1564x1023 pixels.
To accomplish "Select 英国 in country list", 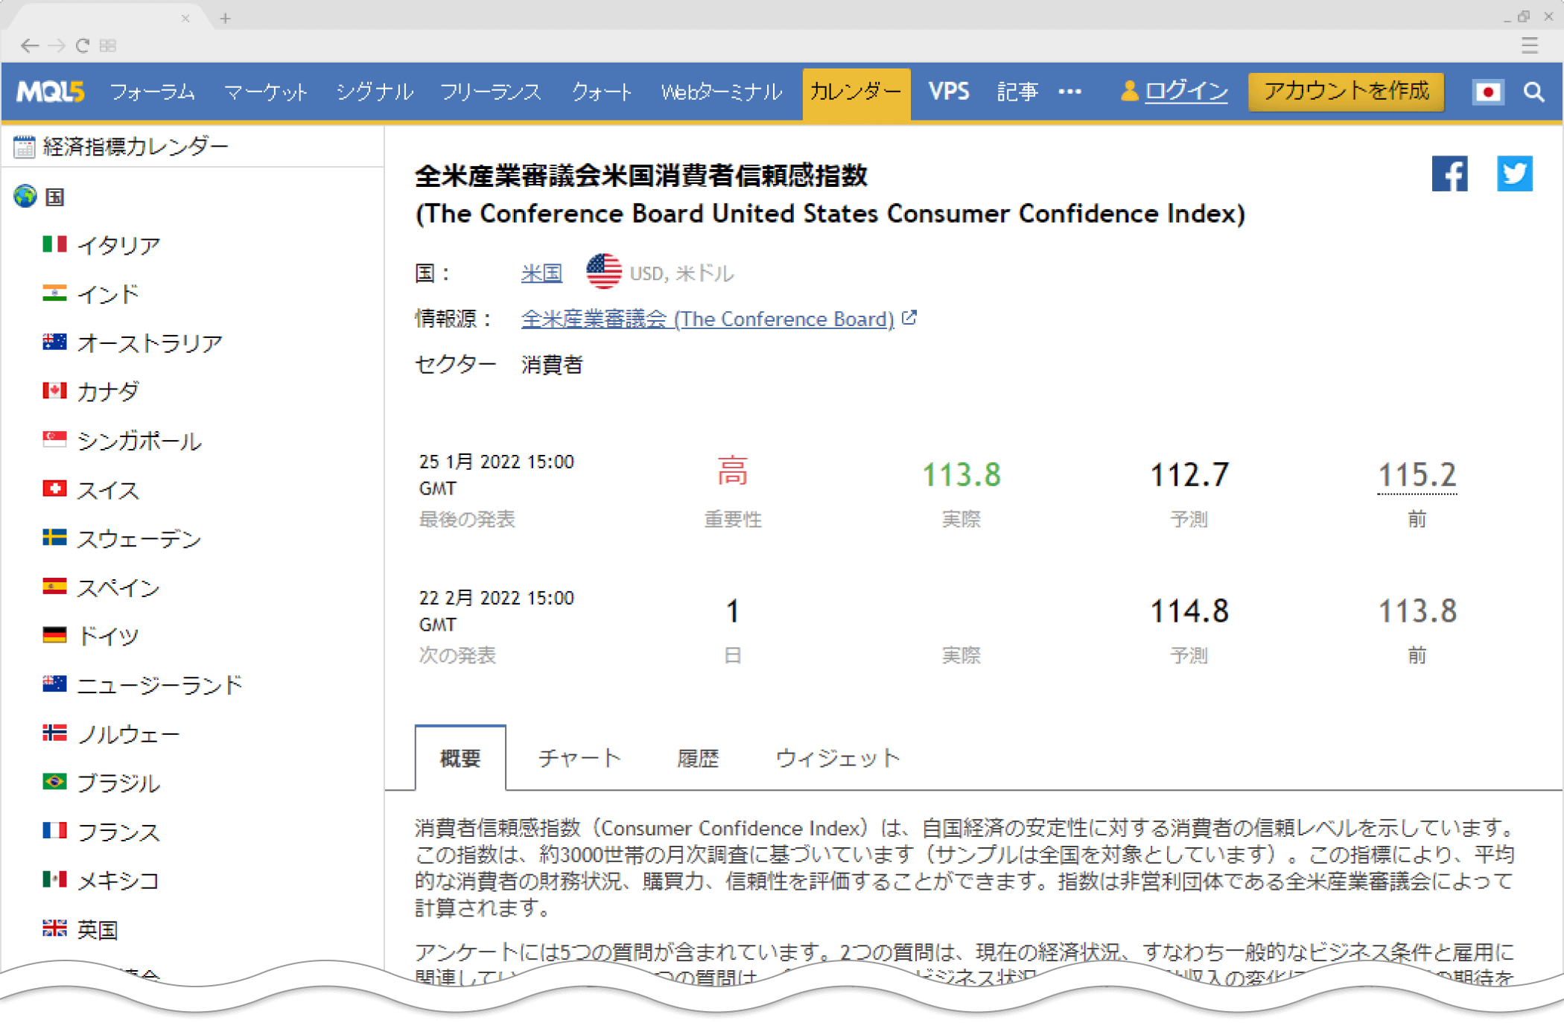I will pos(98,928).
